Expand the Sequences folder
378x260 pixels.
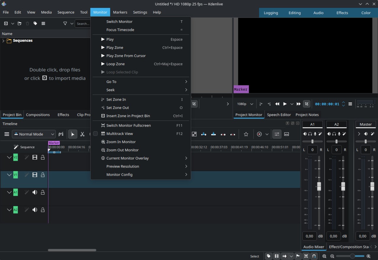point(3,41)
